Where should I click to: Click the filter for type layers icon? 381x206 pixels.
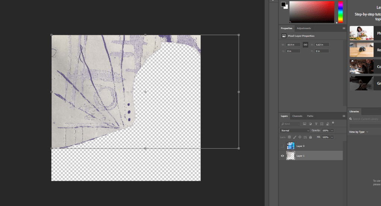[x=316, y=123]
